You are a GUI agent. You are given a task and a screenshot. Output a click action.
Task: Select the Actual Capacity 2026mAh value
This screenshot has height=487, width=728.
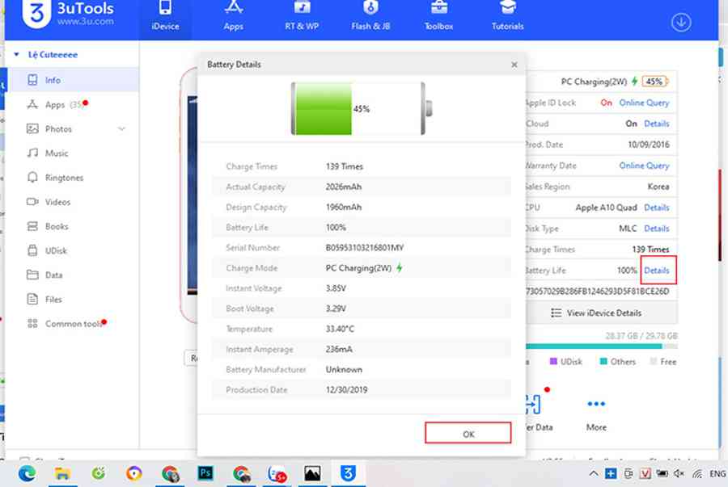click(344, 187)
